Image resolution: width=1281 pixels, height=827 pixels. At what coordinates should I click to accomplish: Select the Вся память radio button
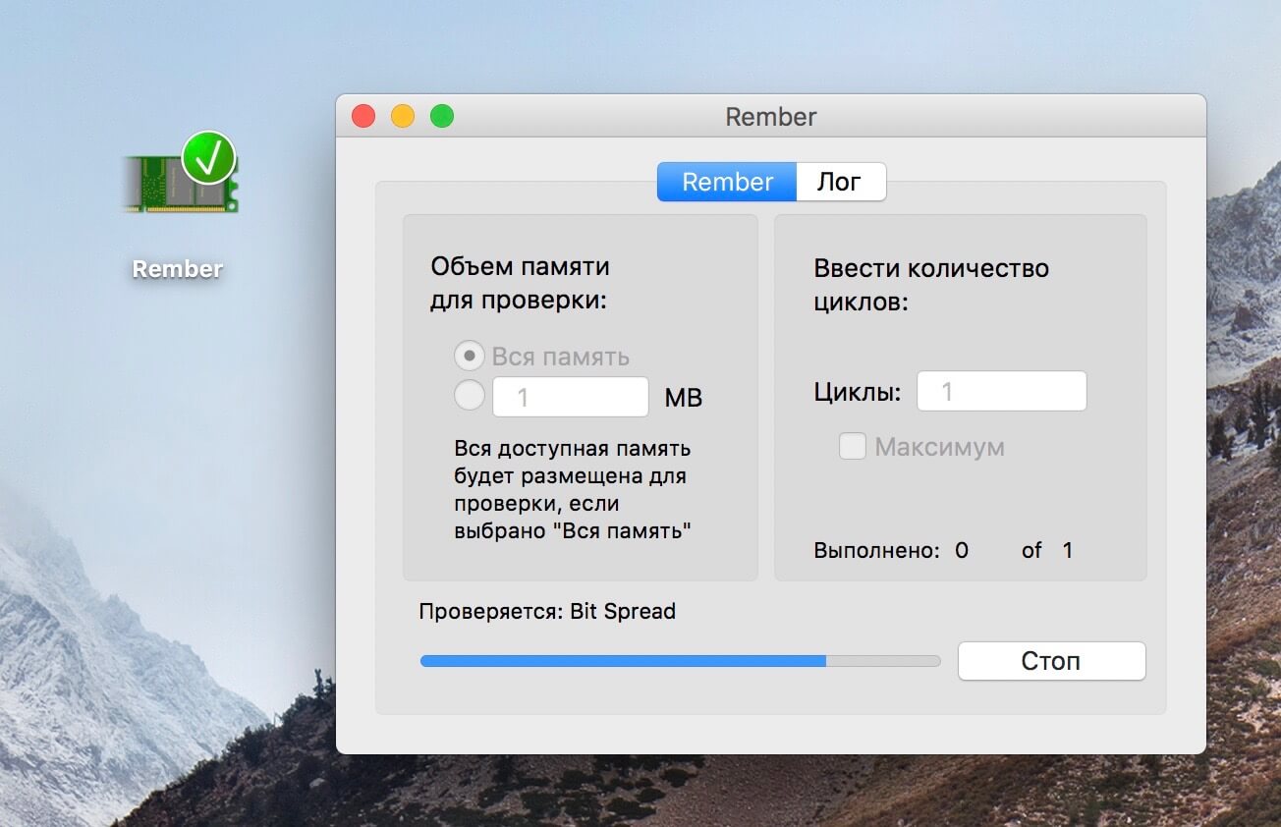tap(471, 356)
